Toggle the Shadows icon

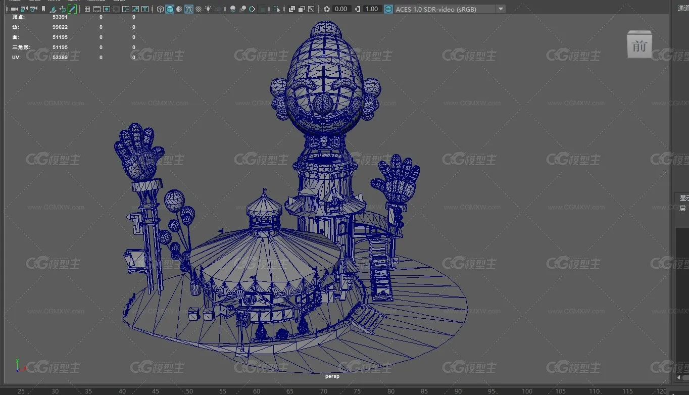[x=218, y=9]
